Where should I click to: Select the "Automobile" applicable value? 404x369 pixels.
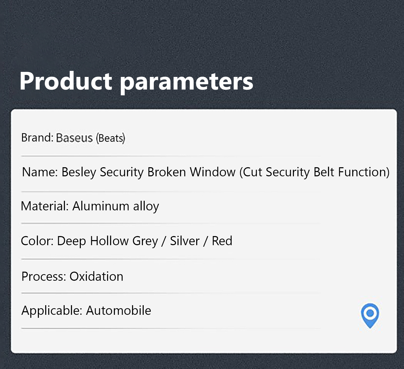[118, 310]
